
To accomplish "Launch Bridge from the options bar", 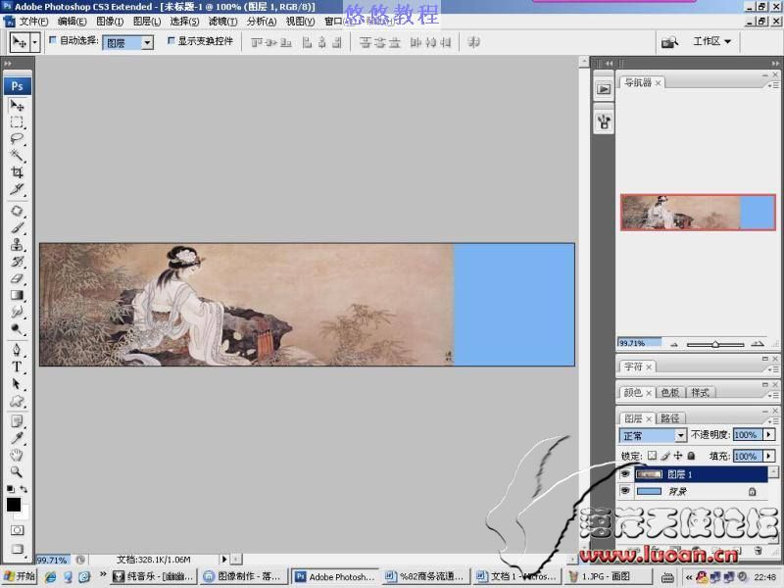I will point(669,42).
